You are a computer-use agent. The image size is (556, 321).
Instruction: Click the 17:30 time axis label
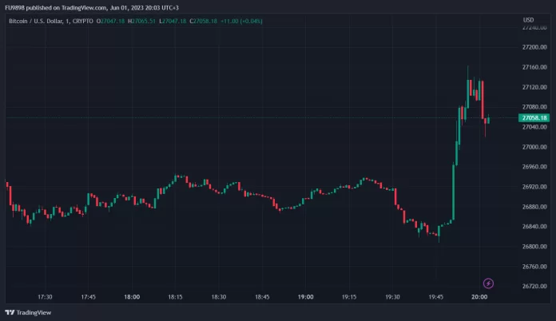46,297
